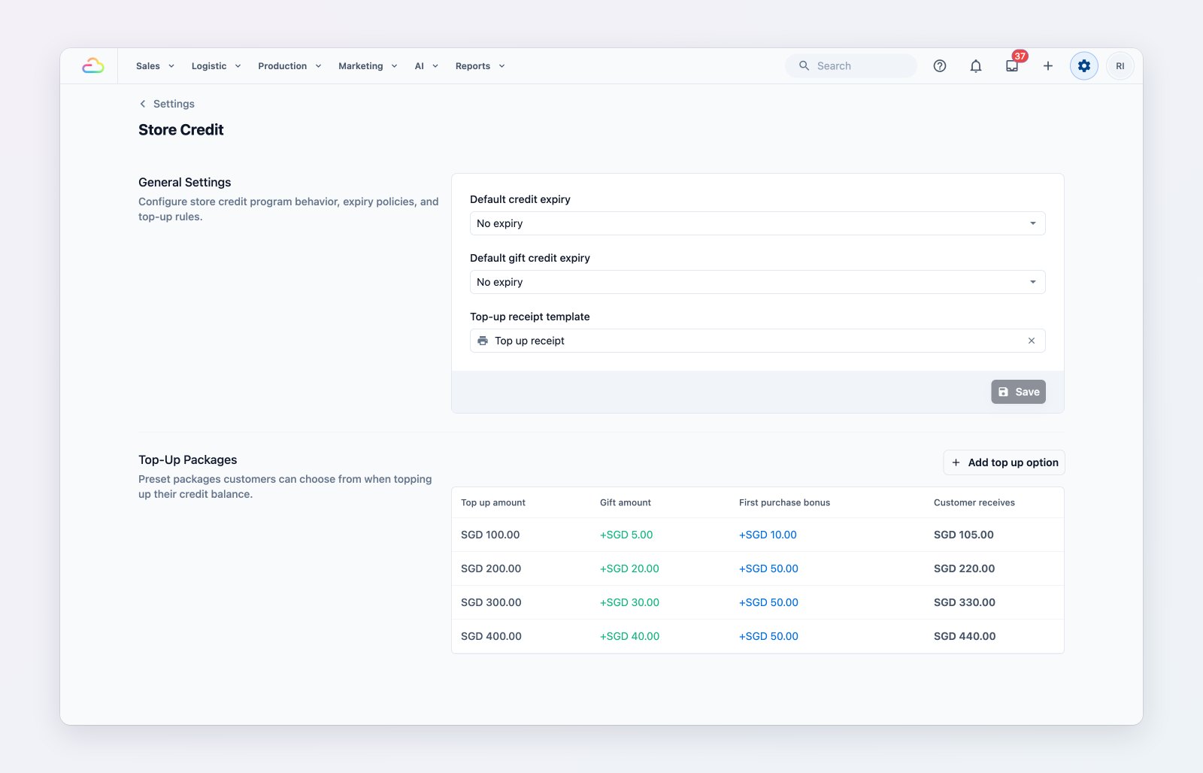Image resolution: width=1203 pixels, height=773 pixels.
Task: Click the cloud logo home icon
Action: pos(93,66)
